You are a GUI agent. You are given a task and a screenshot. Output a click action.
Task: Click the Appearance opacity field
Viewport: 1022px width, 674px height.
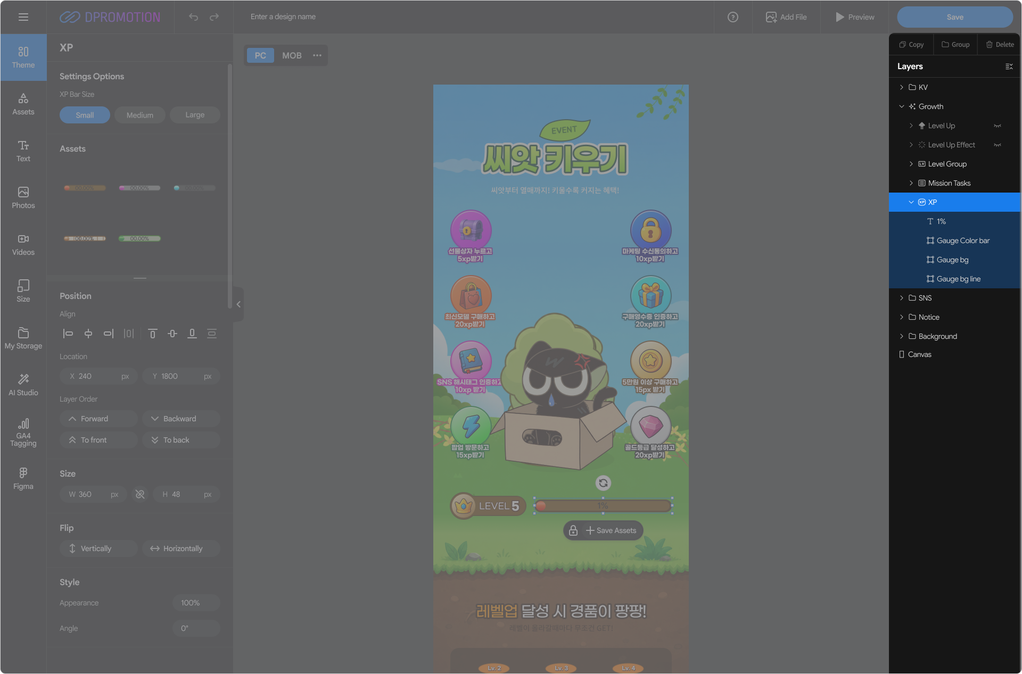pyautogui.click(x=196, y=603)
